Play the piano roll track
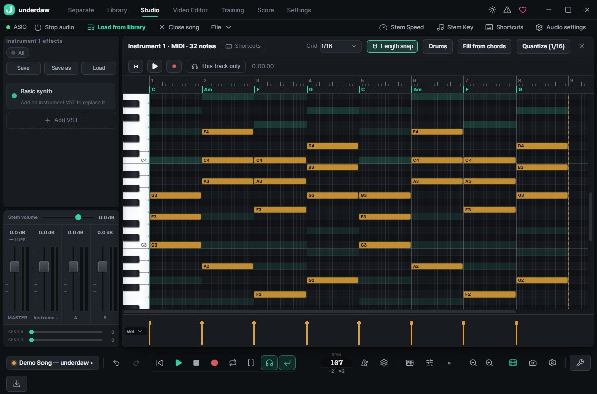Image resolution: width=597 pixels, height=394 pixels. tap(155, 66)
